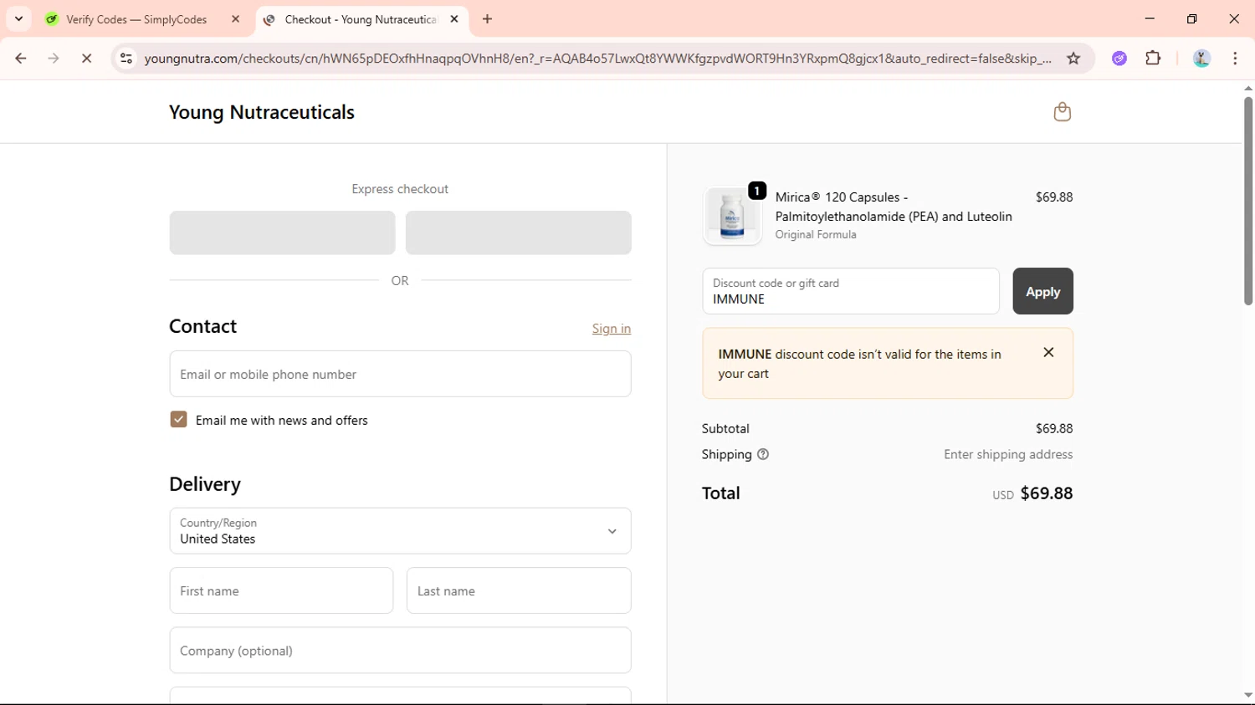Dismiss the IMMUNE invalid code message
Viewport: 1255px width, 705px height.
[1048, 353]
